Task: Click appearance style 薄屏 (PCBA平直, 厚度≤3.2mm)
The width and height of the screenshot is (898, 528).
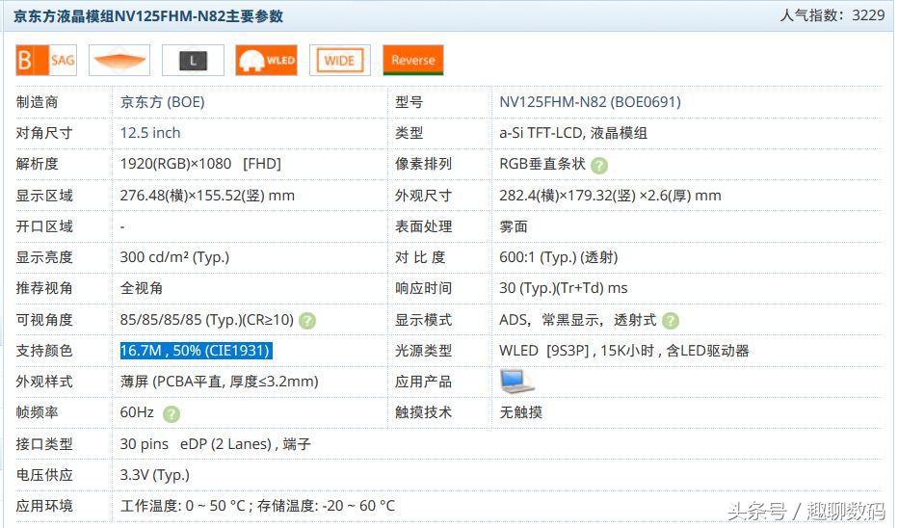Action: pyautogui.click(x=220, y=382)
